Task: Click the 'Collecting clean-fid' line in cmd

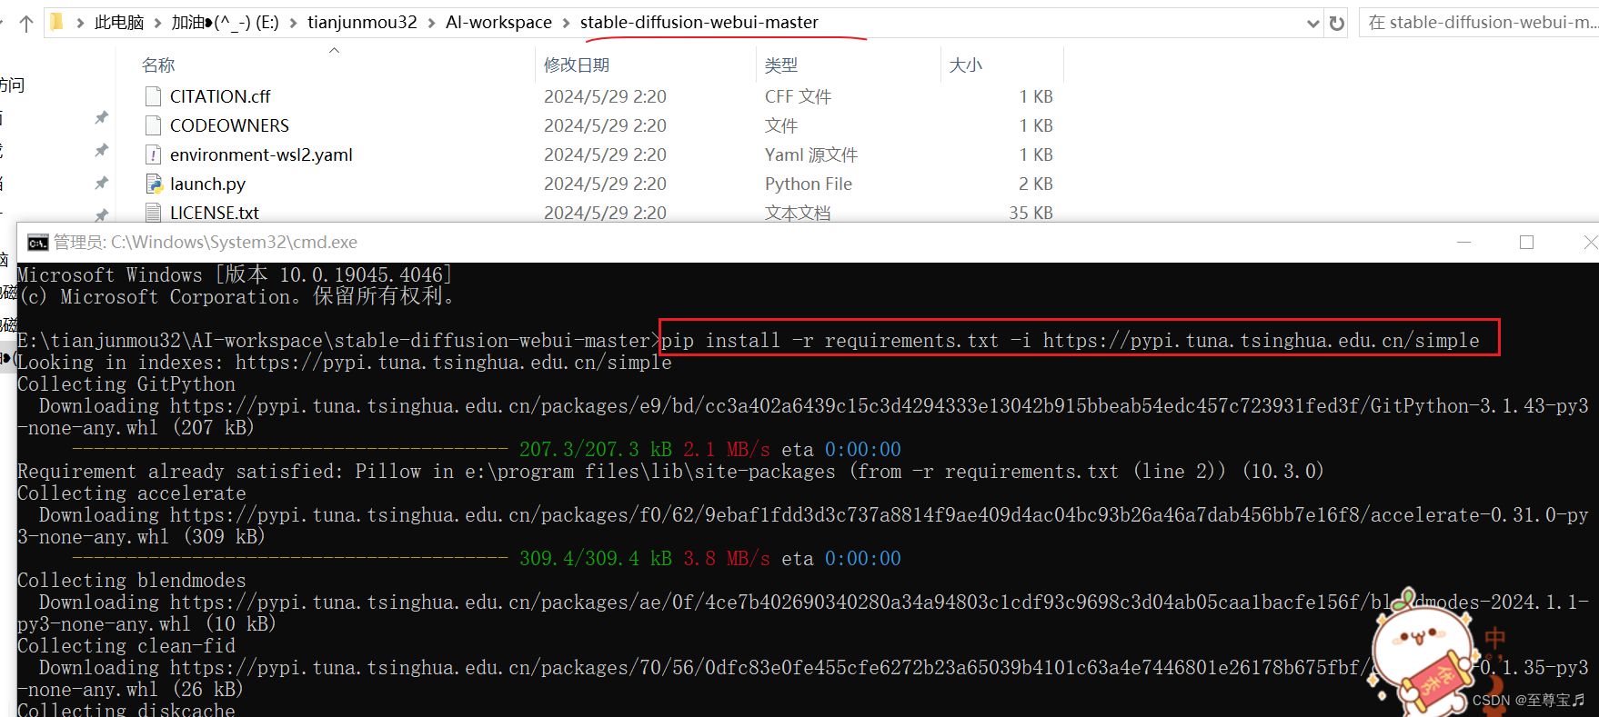Action: coord(126,646)
